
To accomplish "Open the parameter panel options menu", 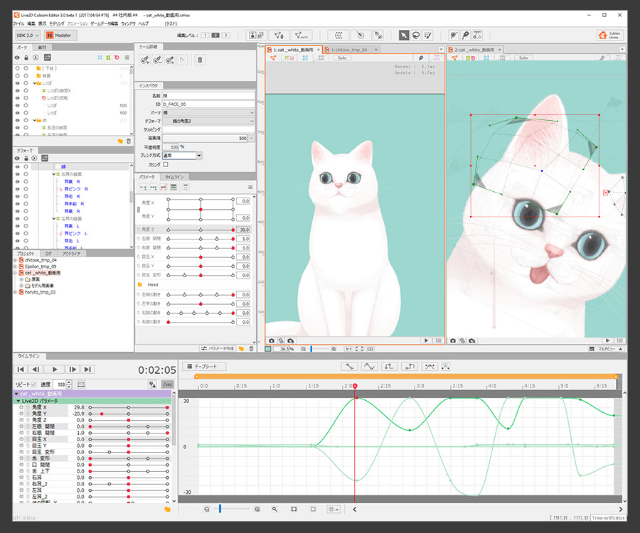I will click(250, 187).
